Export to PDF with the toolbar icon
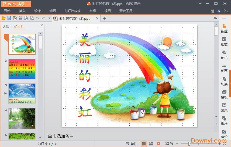231x147 pixels. [15, 18]
